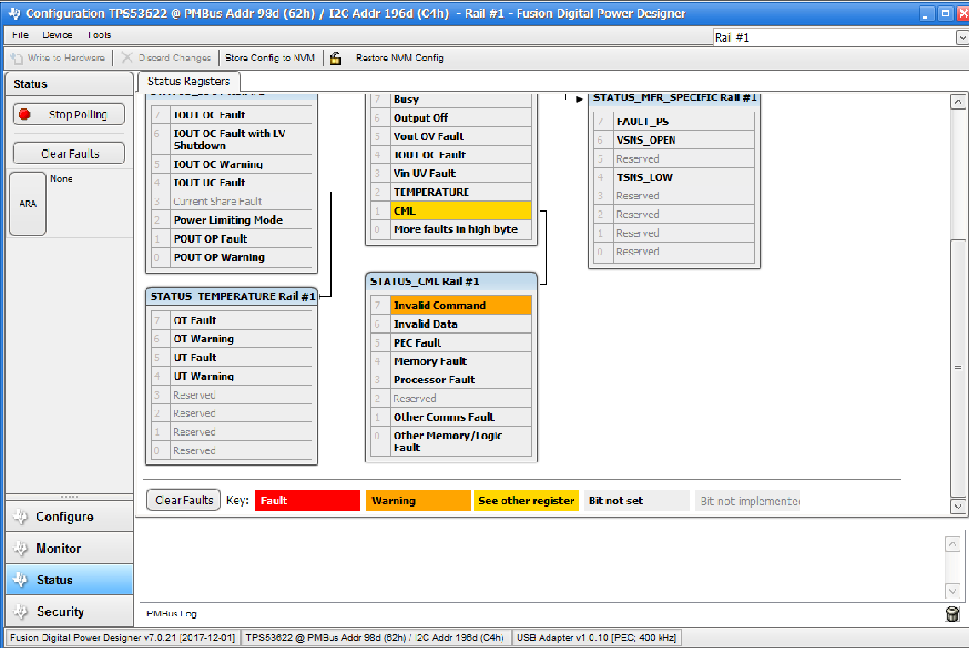This screenshot has height=648, width=969.
Task: Switch to the PMBus Log tab
Action: [x=172, y=613]
